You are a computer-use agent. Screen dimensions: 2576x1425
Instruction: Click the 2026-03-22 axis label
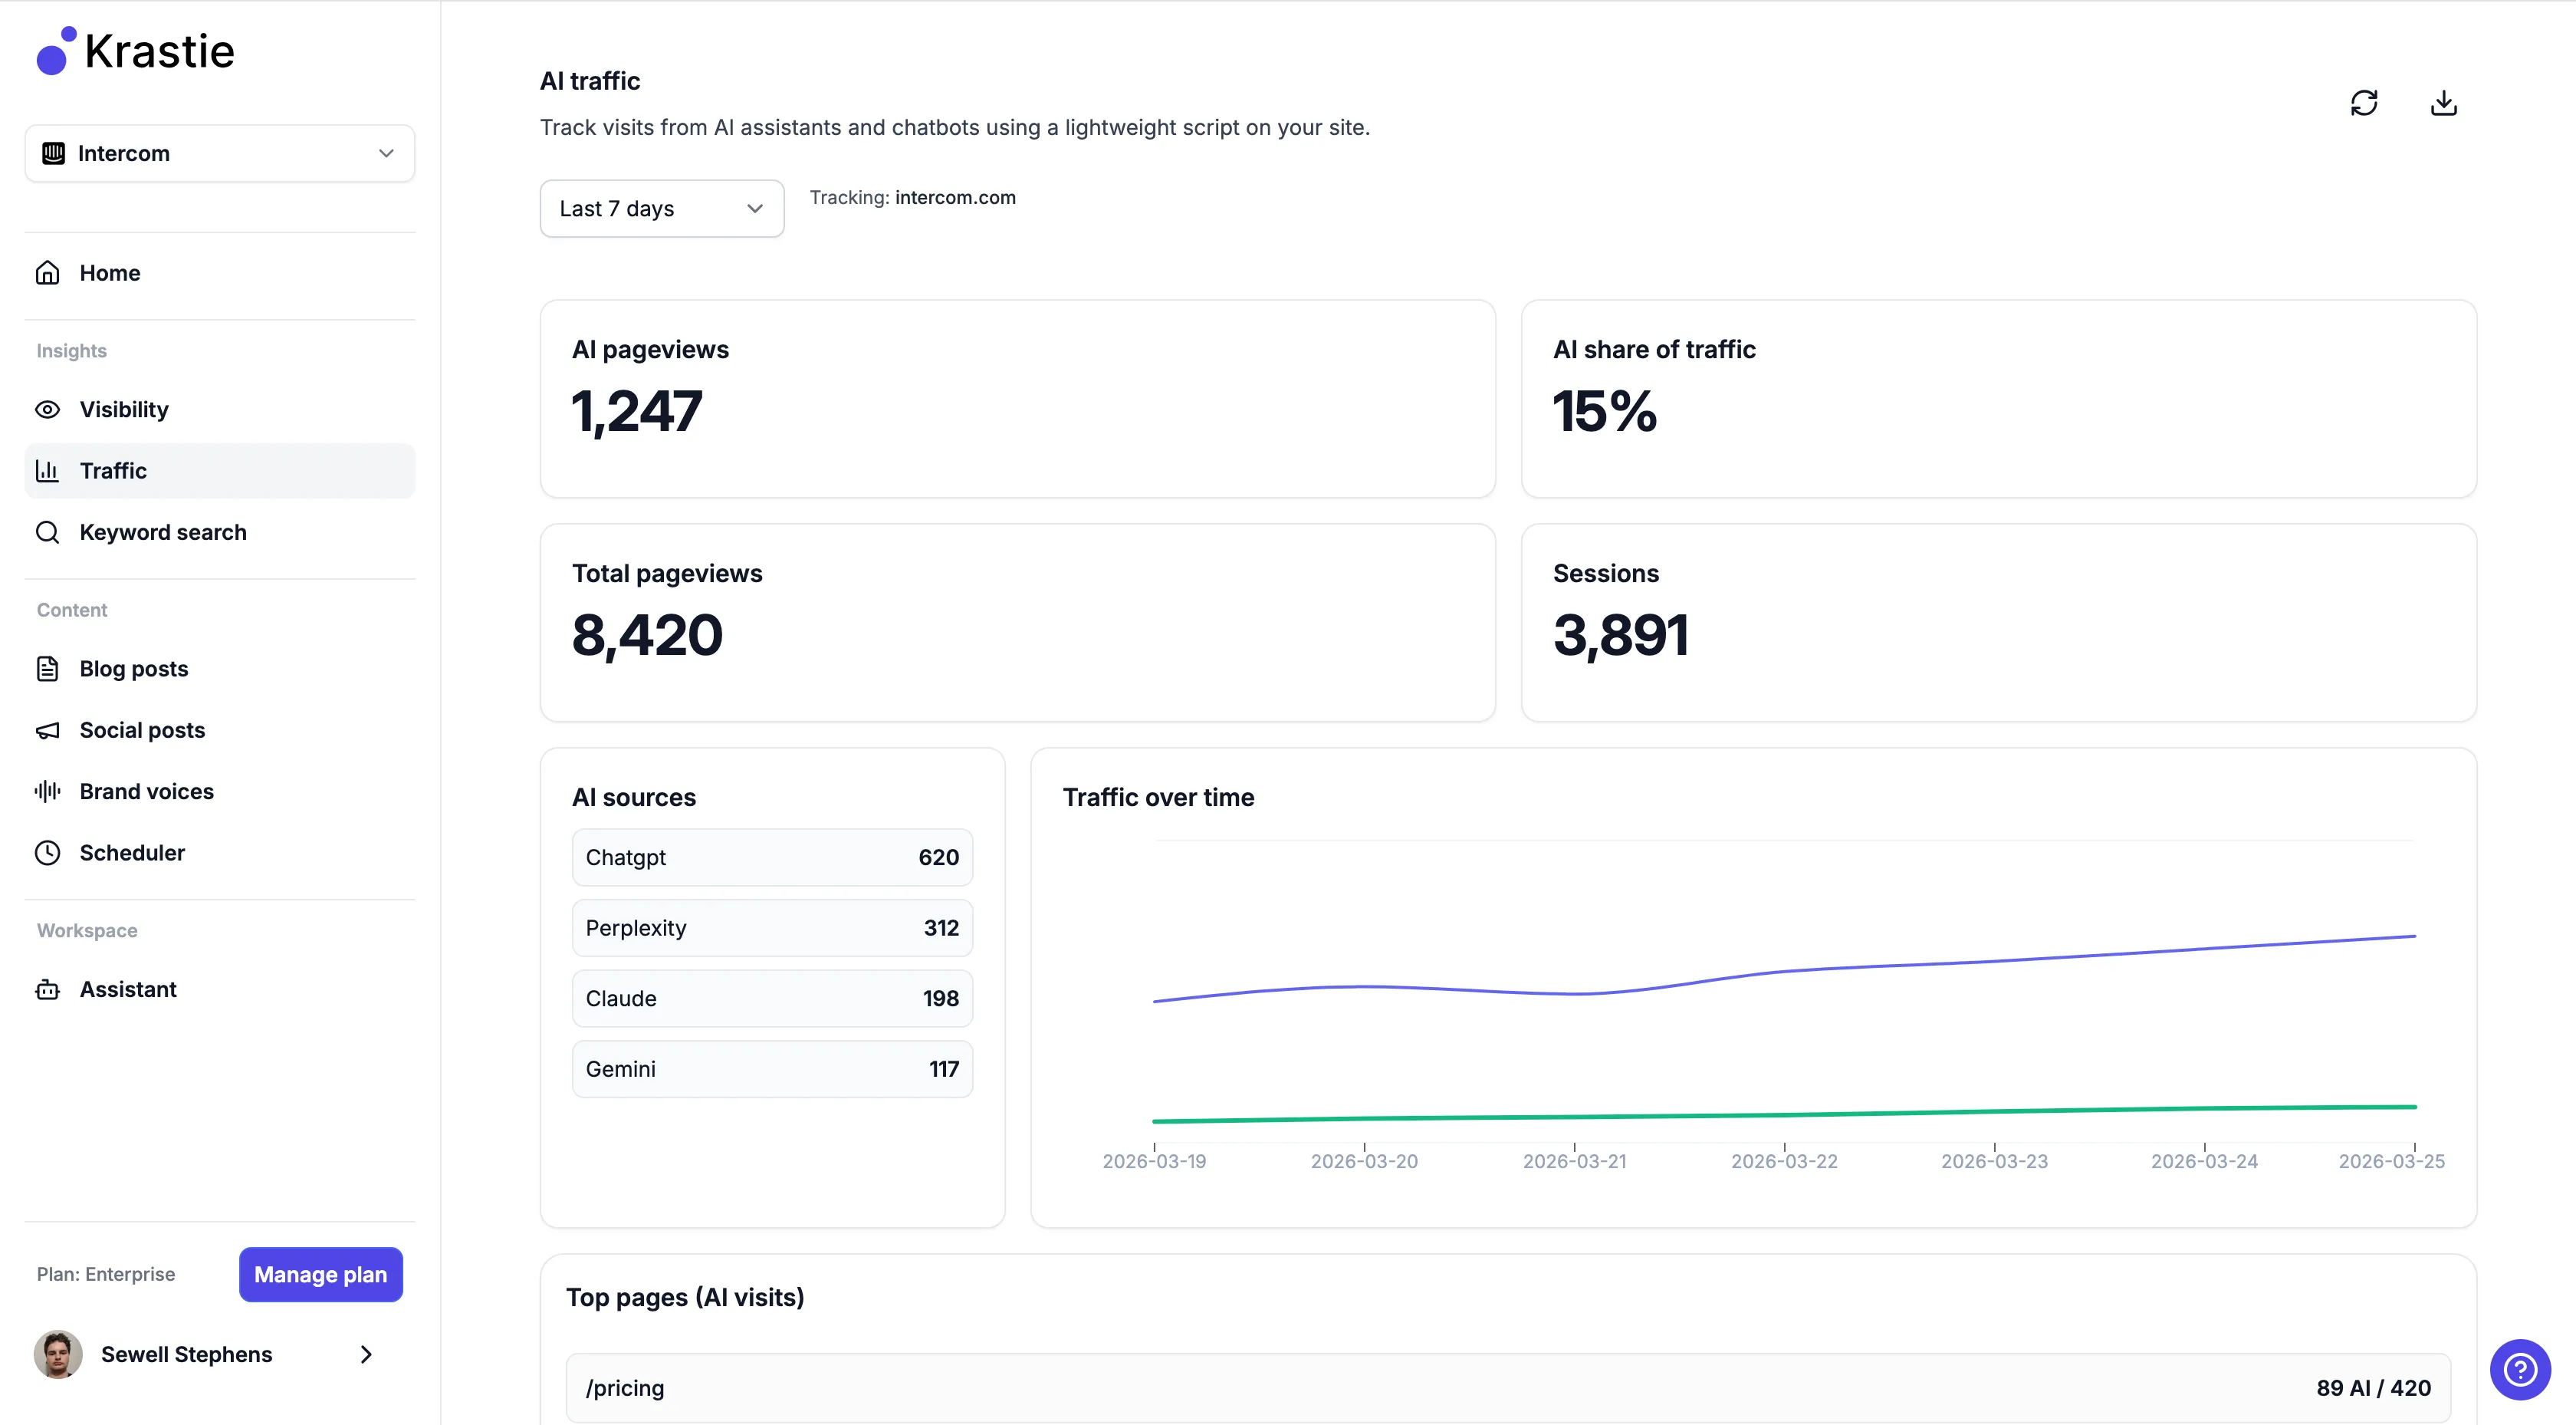coord(1784,1161)
